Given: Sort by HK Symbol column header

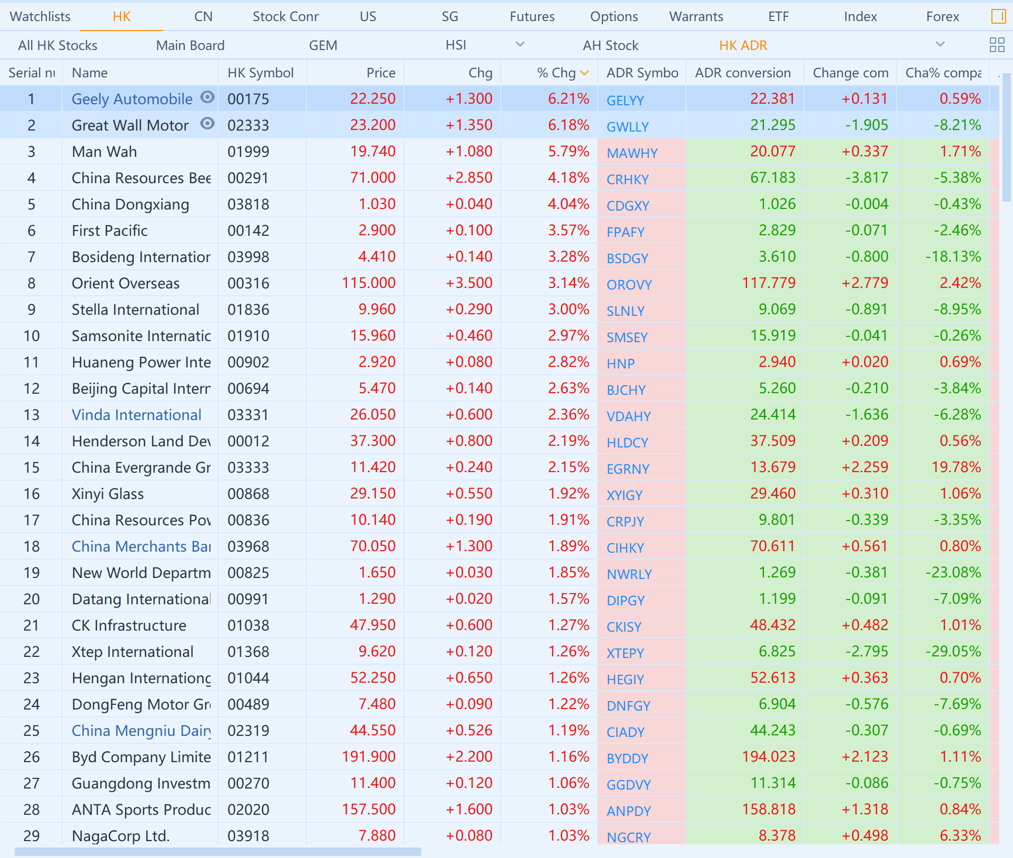Looking at the screenshot, I should [260, 73].
